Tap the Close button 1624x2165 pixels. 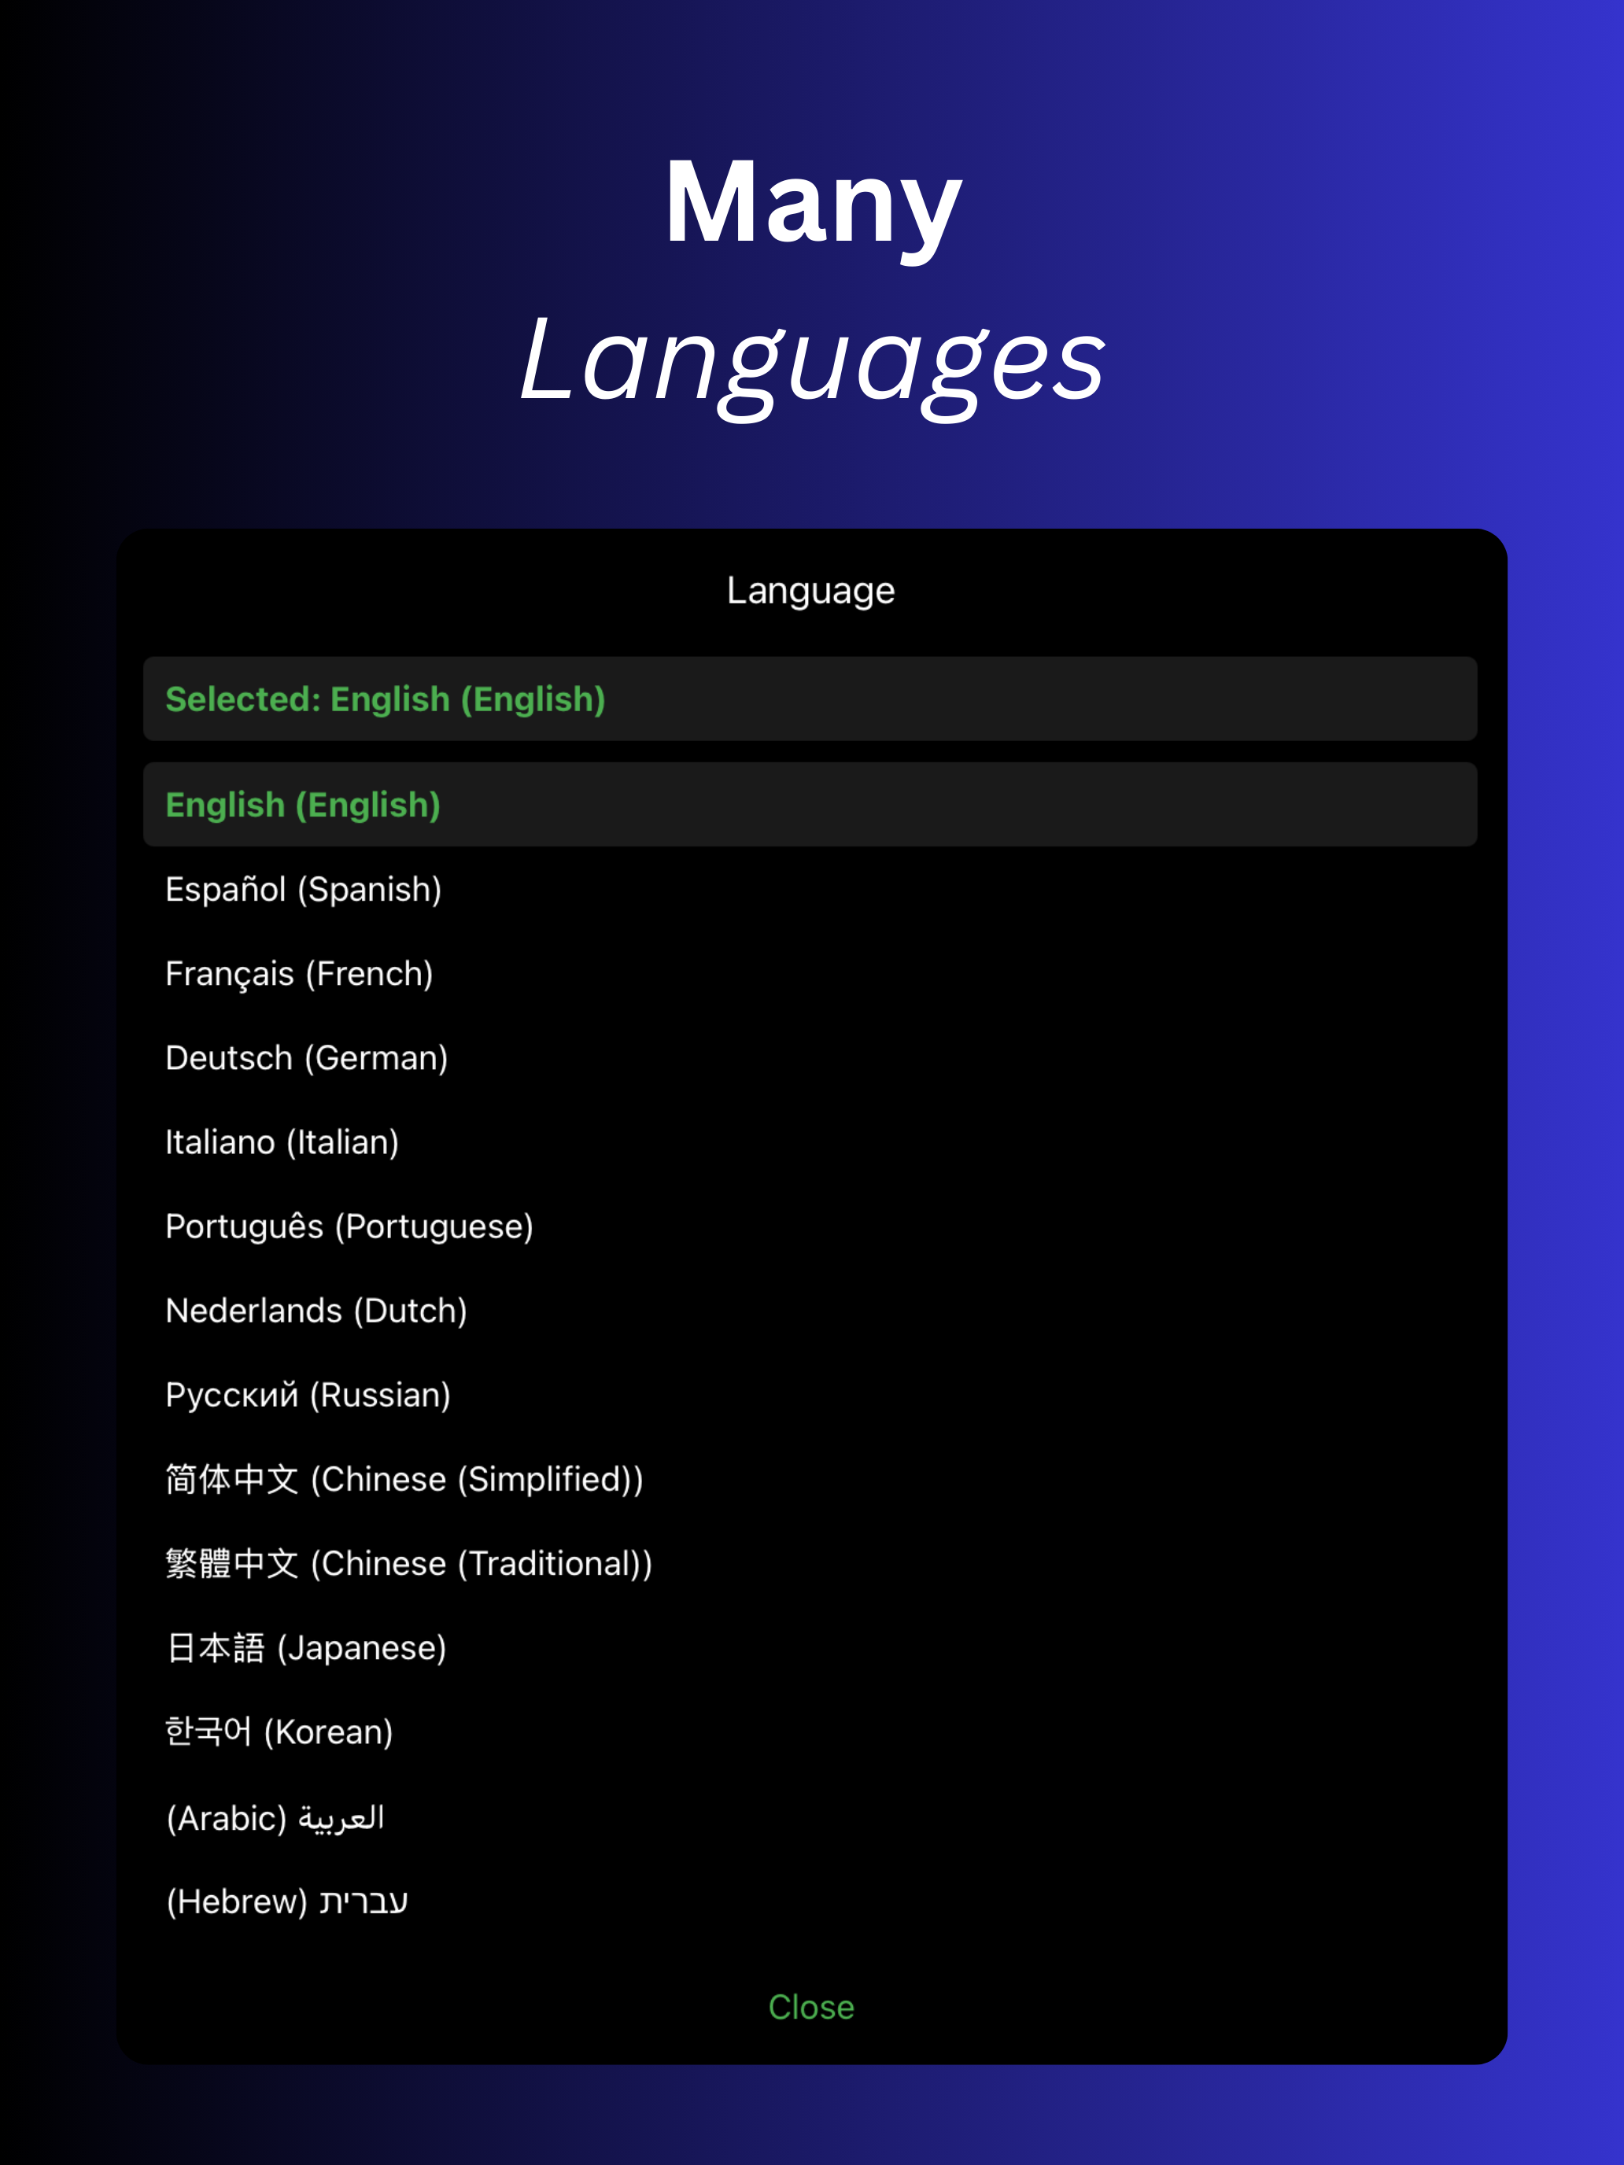(x=810, y=2006)
